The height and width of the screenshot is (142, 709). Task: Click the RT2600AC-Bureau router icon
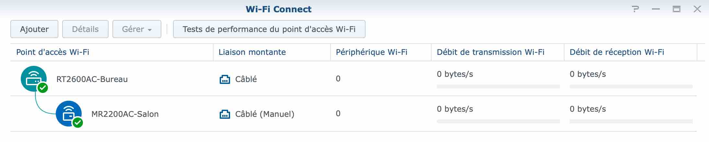[x=34, y=79]
